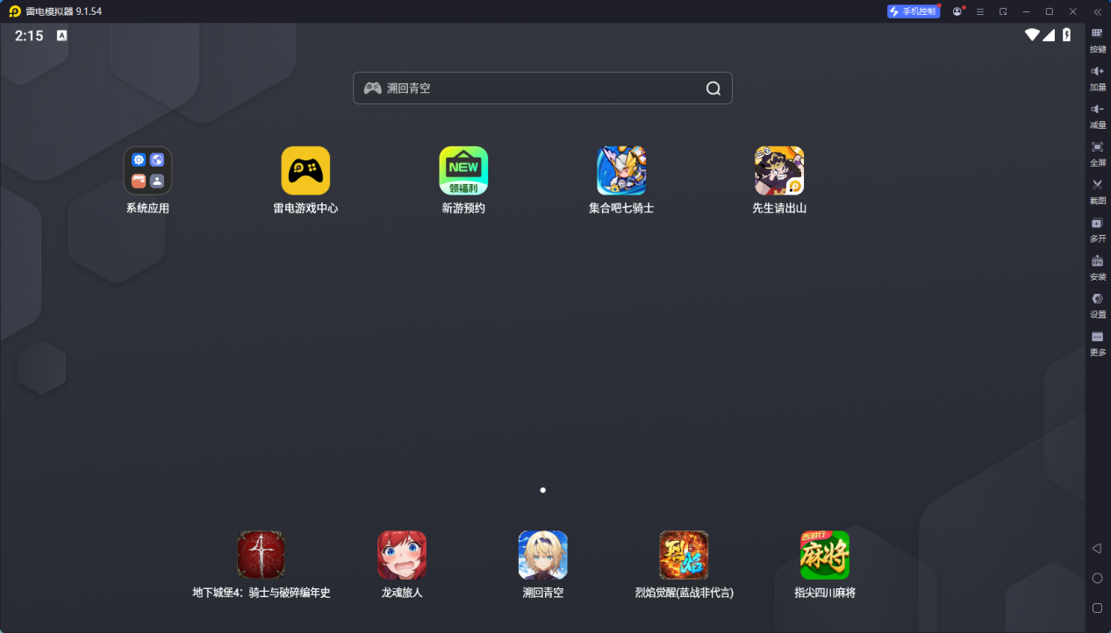This screenshot has width=1111, height=633.
Task: Launch 雷电游戏中心 app
Action: (305, 170)
